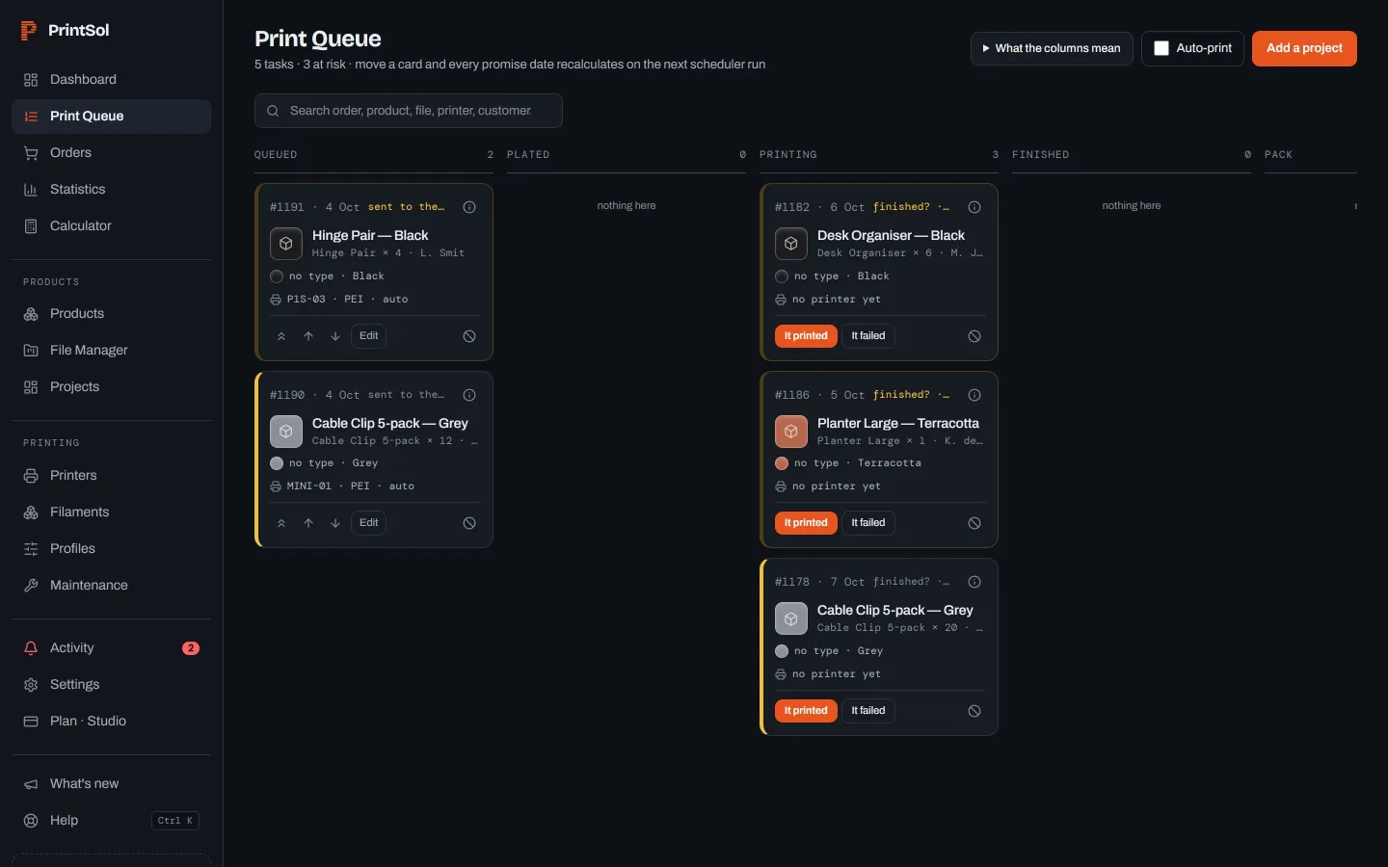Go to Orders in the sidebar
This screenshot has width=1388, height=867.
click(x=111, y=153)
